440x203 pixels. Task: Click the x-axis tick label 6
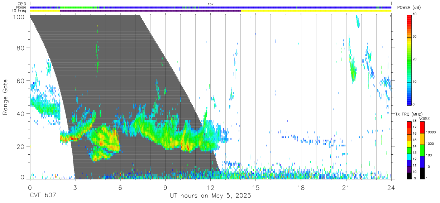[120, 188]
